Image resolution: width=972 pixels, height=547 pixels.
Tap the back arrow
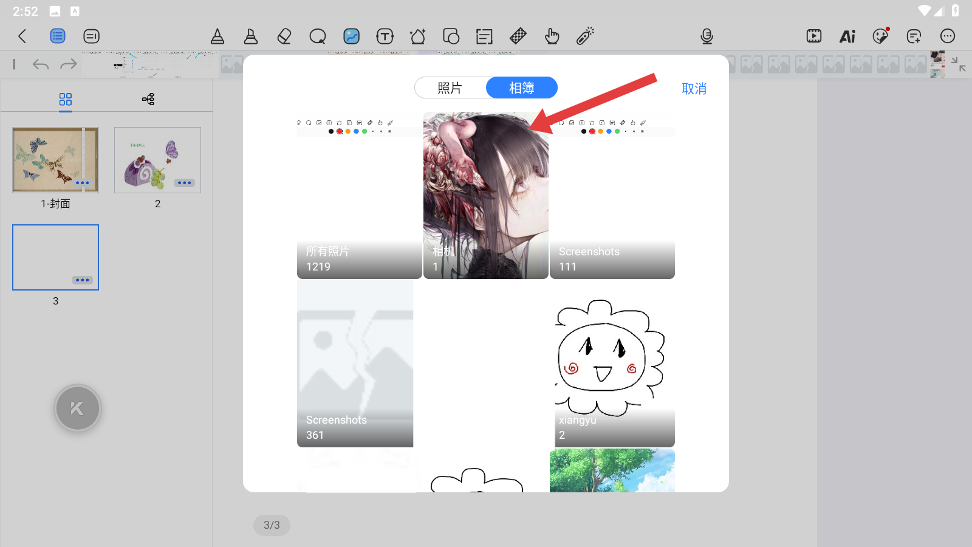click(22, 36)
